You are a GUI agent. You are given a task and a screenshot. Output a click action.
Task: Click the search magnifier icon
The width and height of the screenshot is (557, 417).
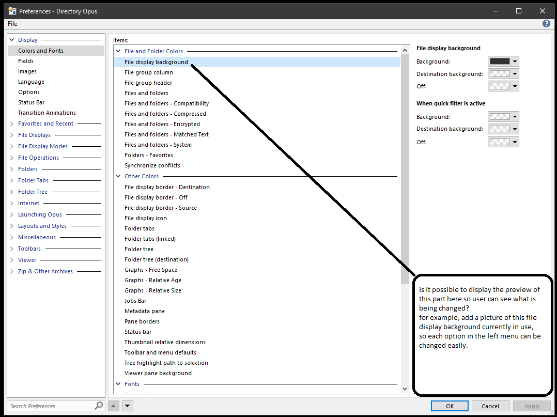99,405
